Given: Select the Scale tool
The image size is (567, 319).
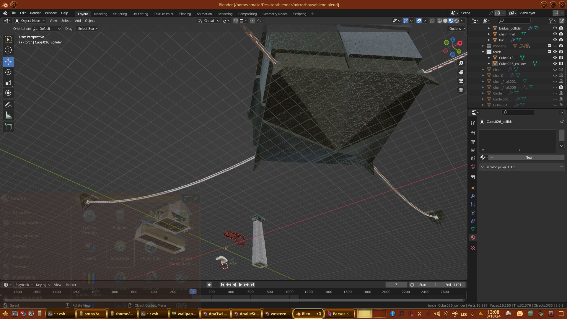Looking at the screenshot, I should 8,82.
